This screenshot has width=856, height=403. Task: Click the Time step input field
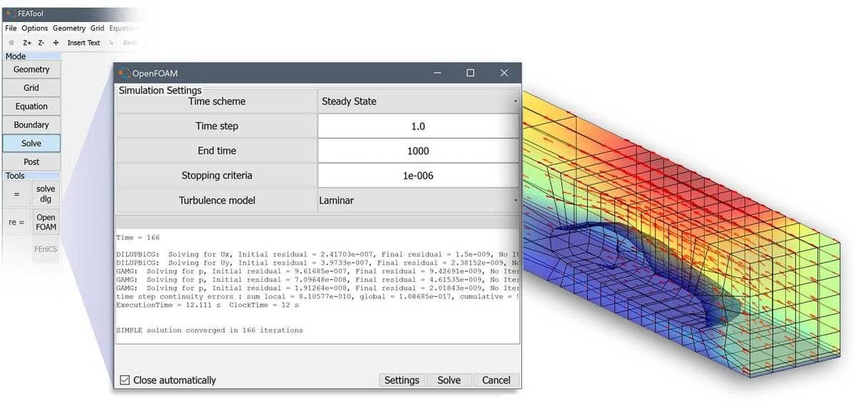click(418, 126)
